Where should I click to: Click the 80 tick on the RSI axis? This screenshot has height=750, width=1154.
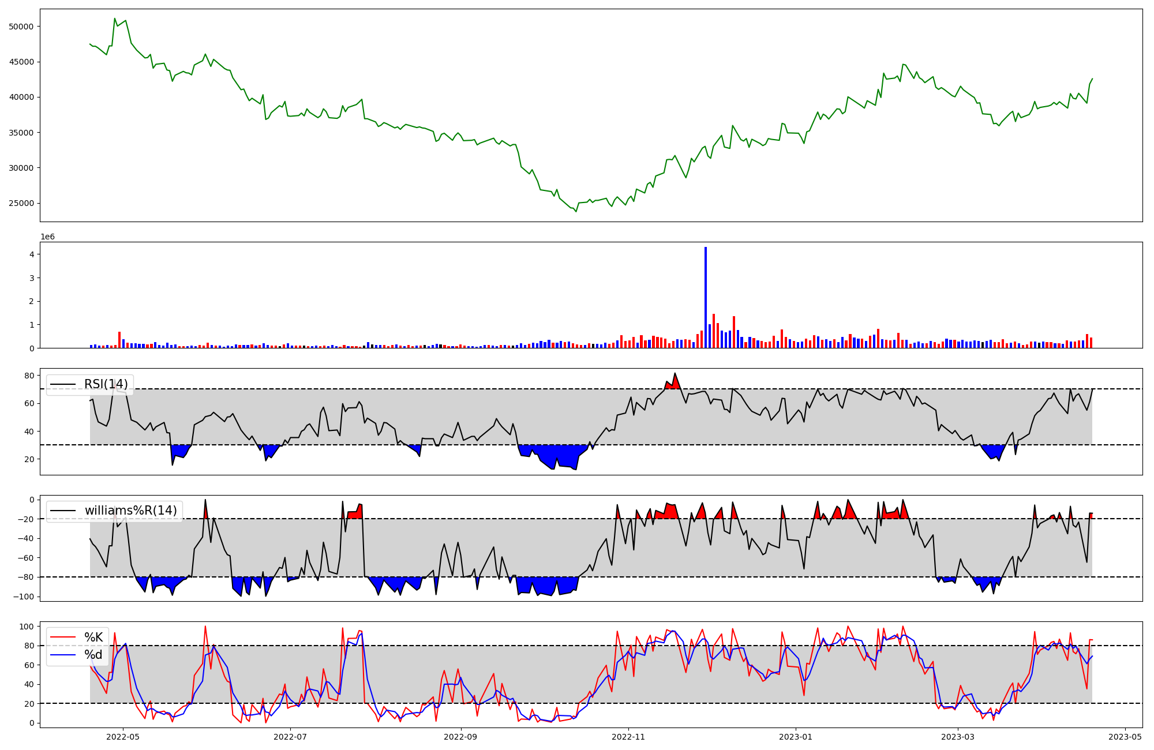[x=29, y=376]
